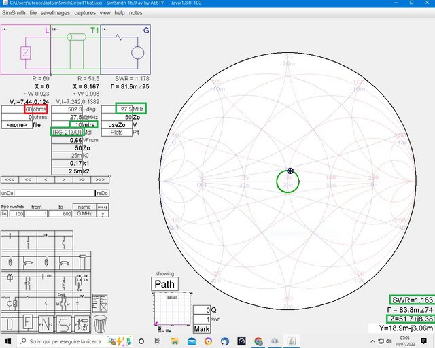The height and width of the screenshot is (348, 435).
Task: Add a shunt resistor from the palette
Action: click(x=46, y=301)
